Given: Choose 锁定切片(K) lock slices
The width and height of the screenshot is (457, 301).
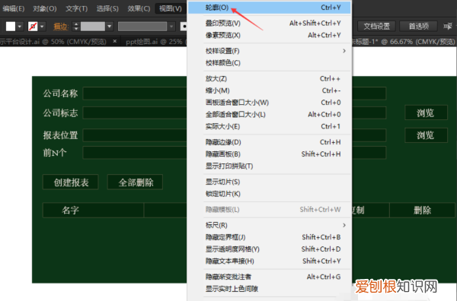Looking at the screenshot, I should pyautogui.click(x=270, y=194).
